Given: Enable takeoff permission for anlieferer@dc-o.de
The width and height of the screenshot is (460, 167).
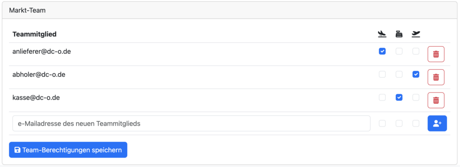Looking at the screenshot, I should click(416, 51).
